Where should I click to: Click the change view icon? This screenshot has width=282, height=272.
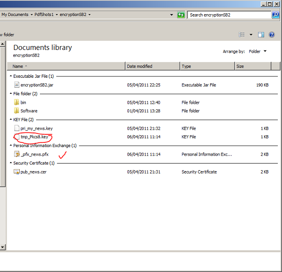242,34
